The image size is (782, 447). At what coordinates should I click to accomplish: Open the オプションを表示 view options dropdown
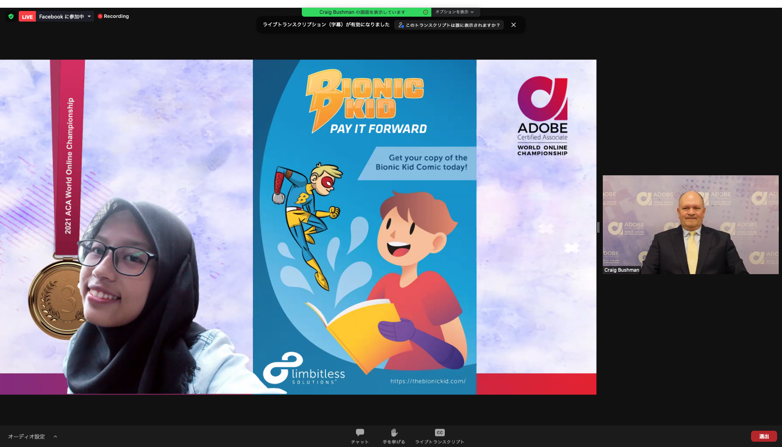[x=455, y=12]
